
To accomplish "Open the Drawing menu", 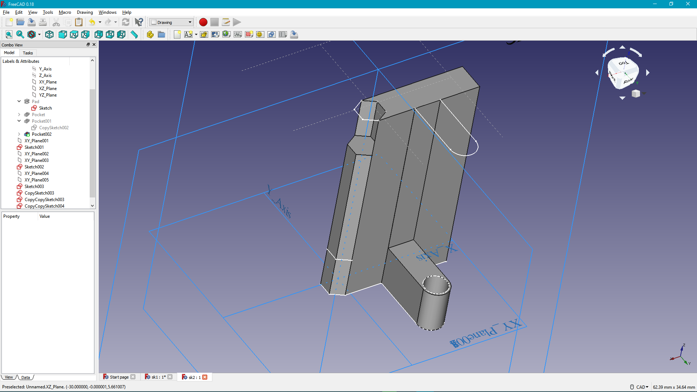I will (85, 12).
